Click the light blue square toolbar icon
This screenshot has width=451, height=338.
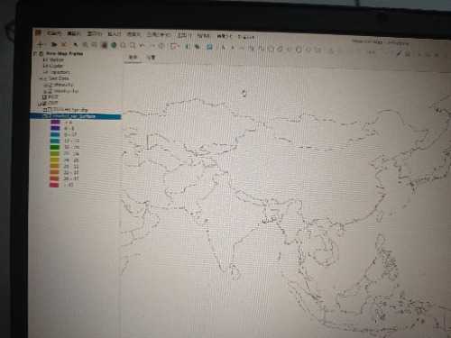pyautogui.click(x=209, y=47)
